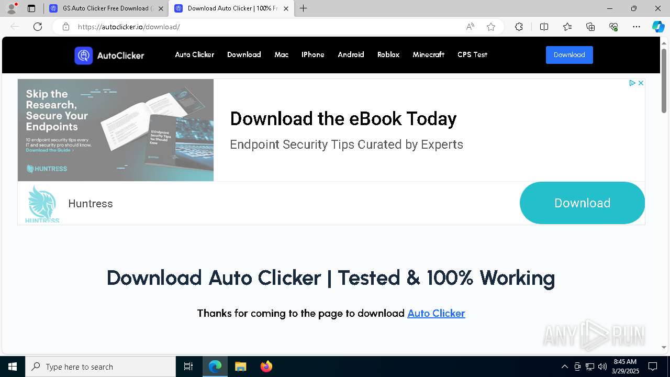Open the Roblox nav item
The height and width of the screenshot is (377, 670).
[388, 54]
